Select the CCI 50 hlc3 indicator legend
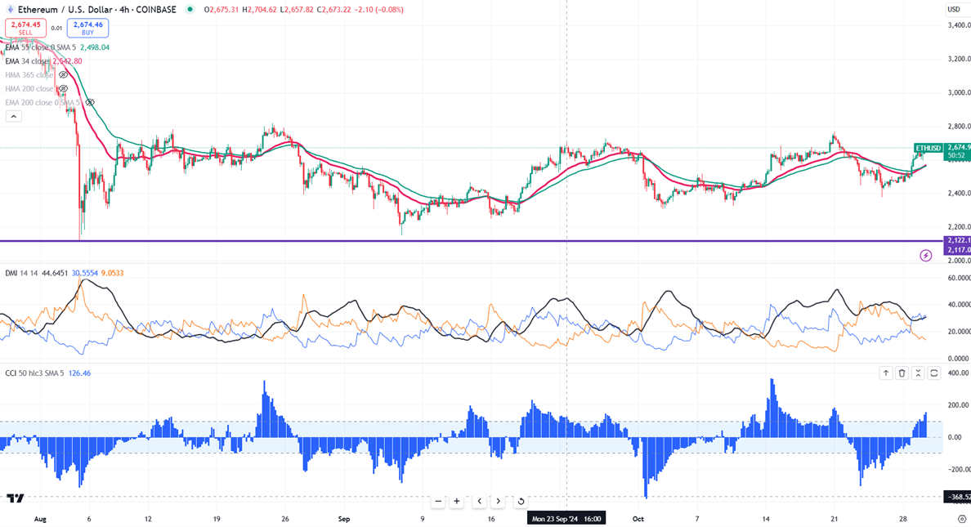The height and width of the screenshot is (527, 971). click(34, 373)
